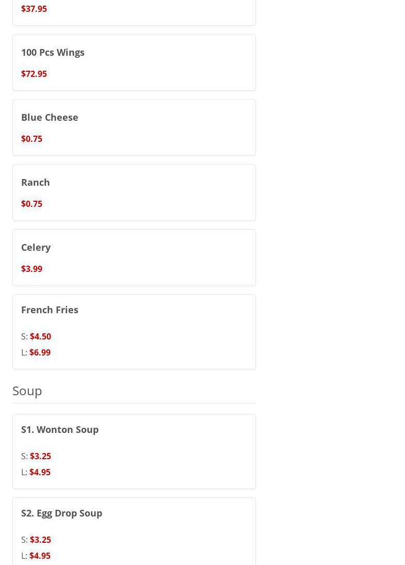Open the S1. Wonton Soup item
Image resolution: width=405 pixels, height=565 pixels.
(x=60, y=429)
